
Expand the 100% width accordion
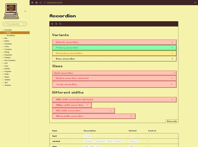click(114, 100)
